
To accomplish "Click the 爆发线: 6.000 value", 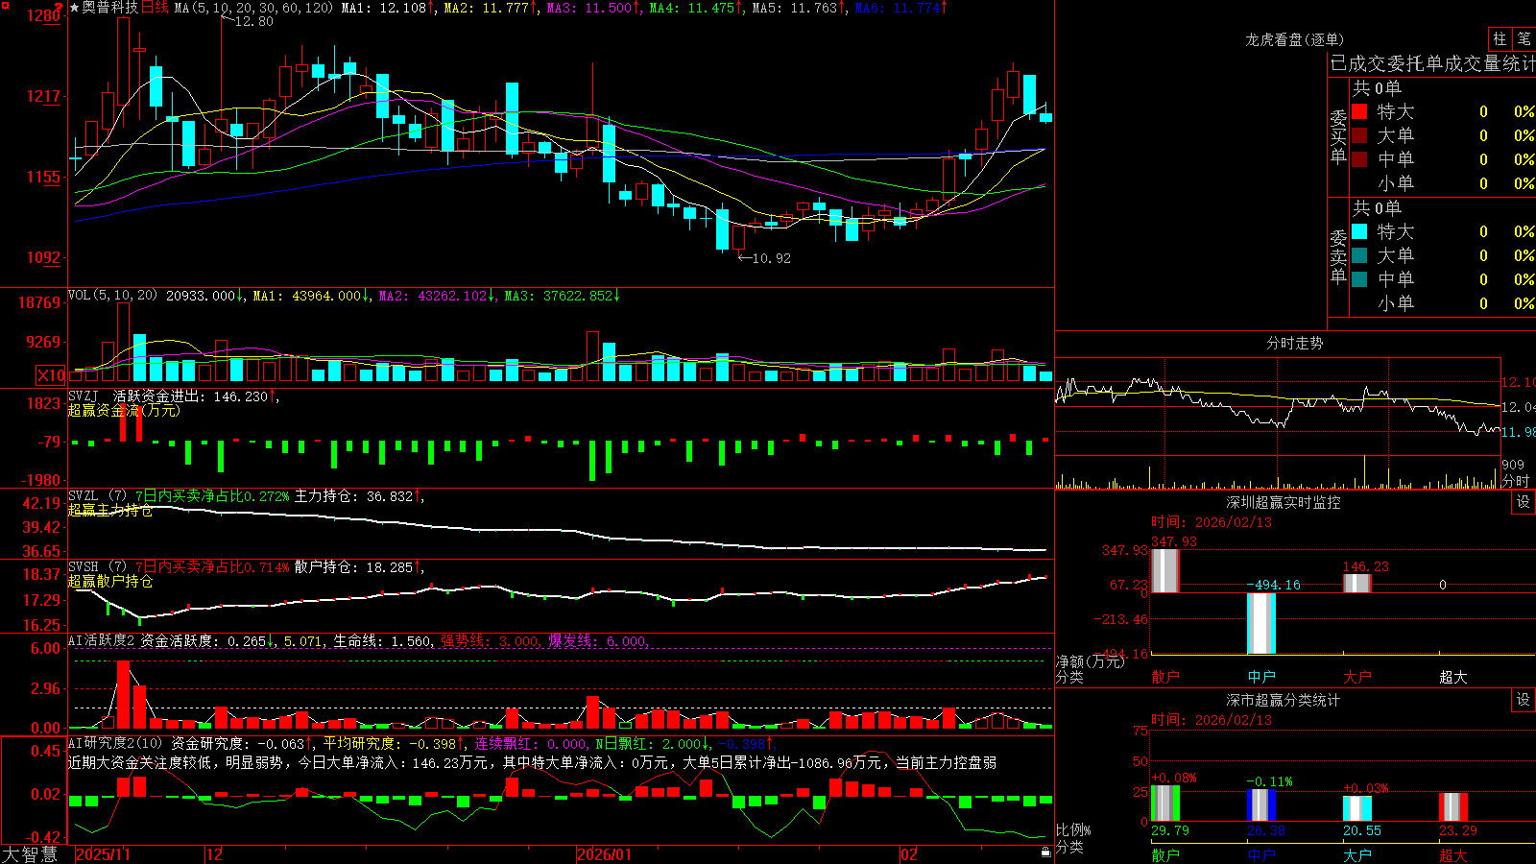I will pos(597,641).
